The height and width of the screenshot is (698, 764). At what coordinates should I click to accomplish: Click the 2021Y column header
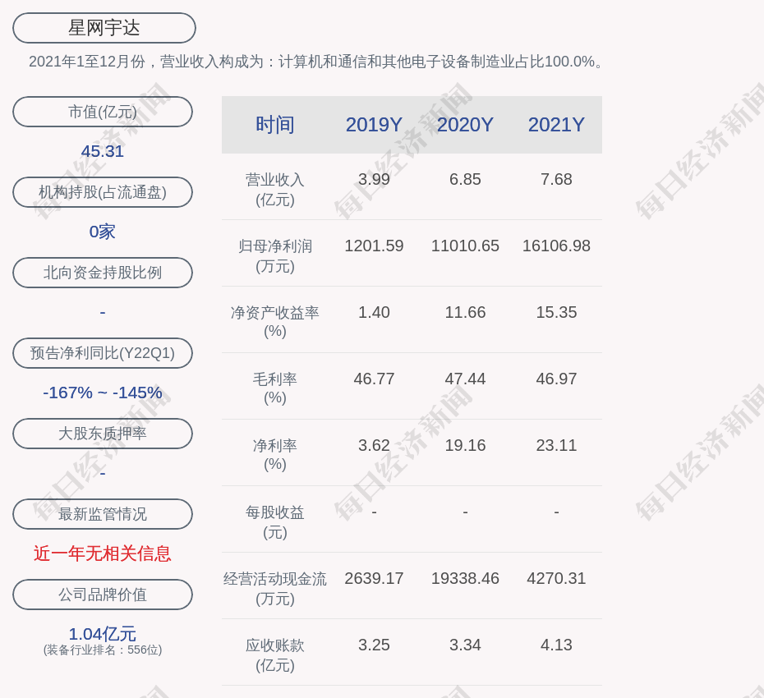pos(556,125)
